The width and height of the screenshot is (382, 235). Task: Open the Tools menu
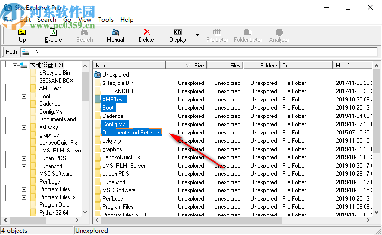(106, 20)
